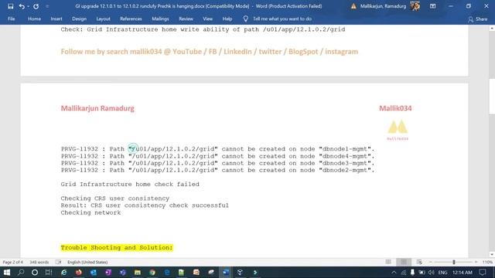The height and width of the screenshot is (278, 495).
Task: Switch to the References tab
Action: point(131,19)
